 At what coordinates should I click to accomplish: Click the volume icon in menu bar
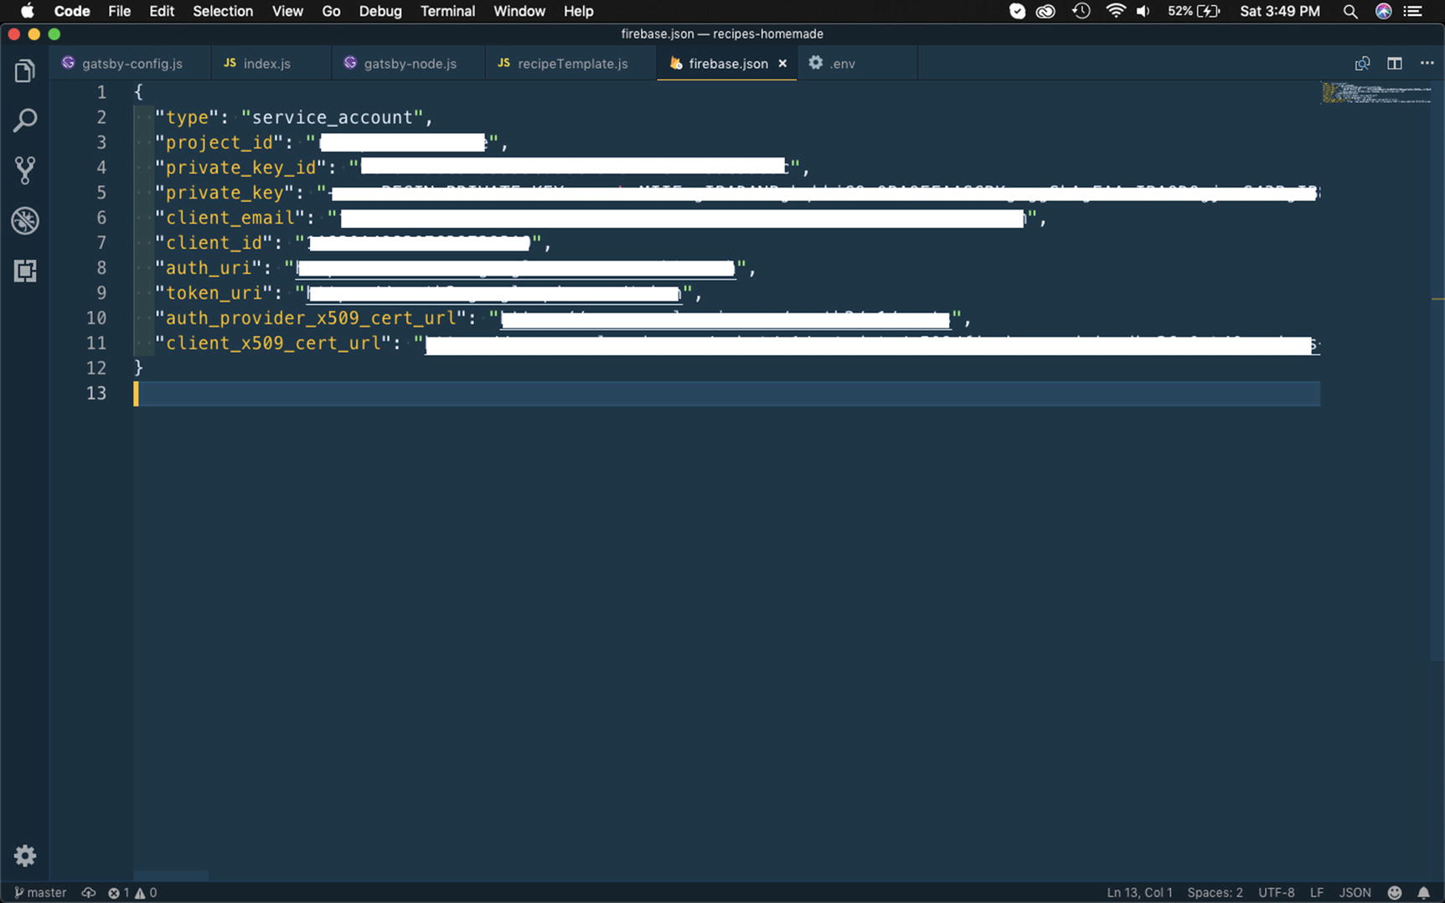coord(1143,11)
